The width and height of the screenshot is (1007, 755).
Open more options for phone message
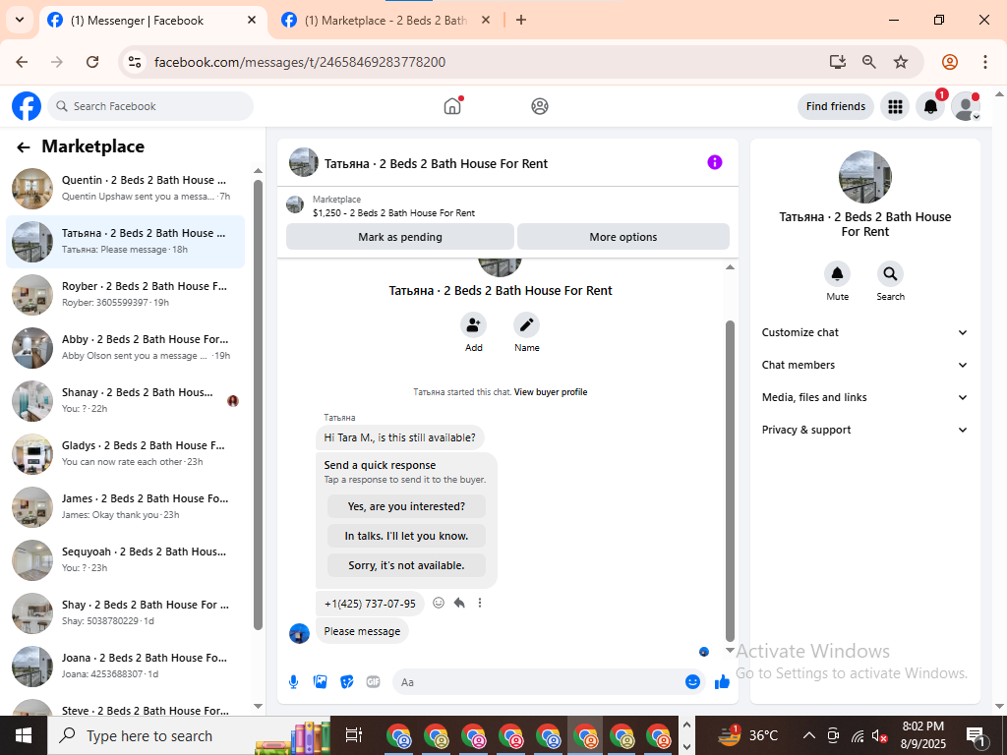coord(480,603)
